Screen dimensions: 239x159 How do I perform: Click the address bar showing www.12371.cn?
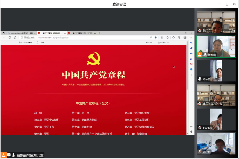point(86,38)
